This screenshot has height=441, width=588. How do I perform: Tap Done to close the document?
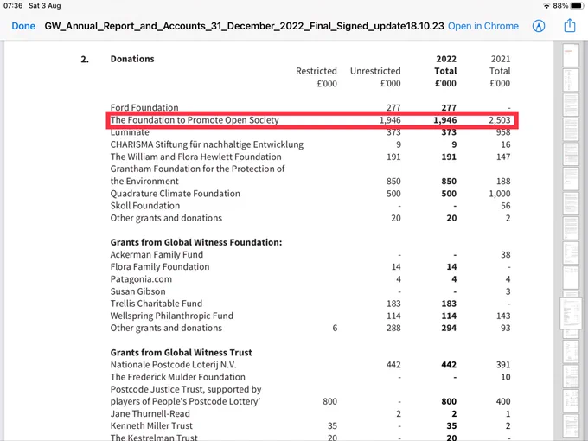[23, 26]
